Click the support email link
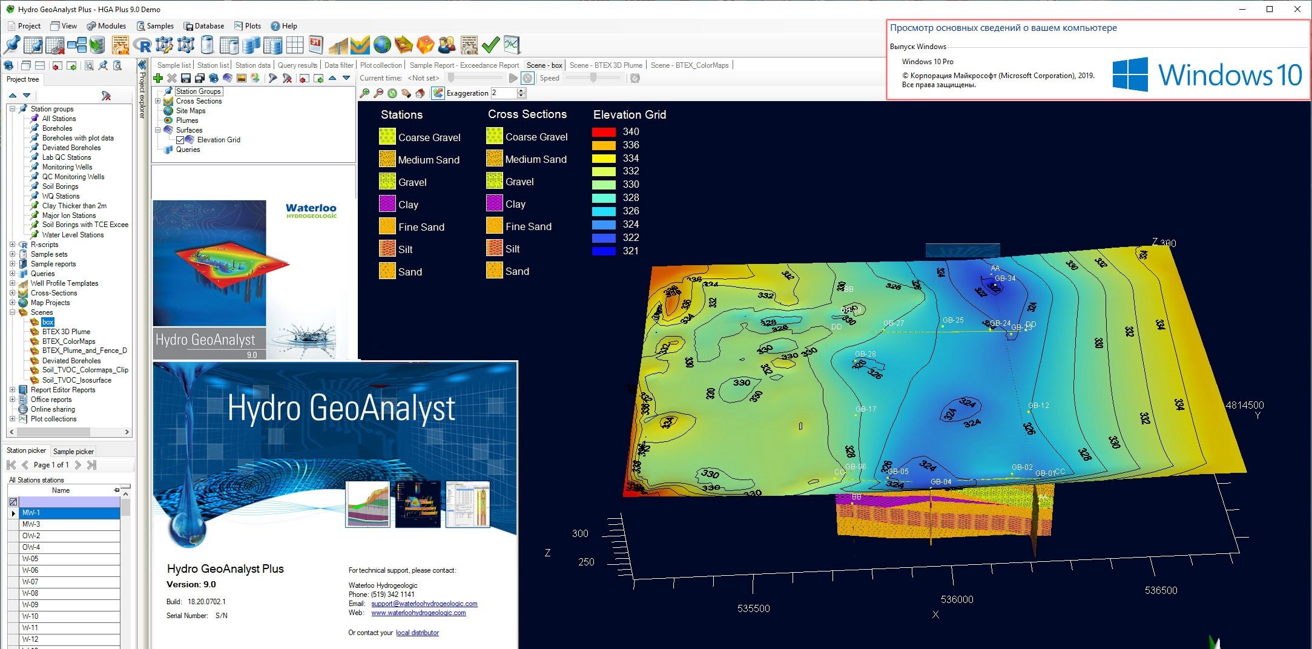 coord(424,604)
